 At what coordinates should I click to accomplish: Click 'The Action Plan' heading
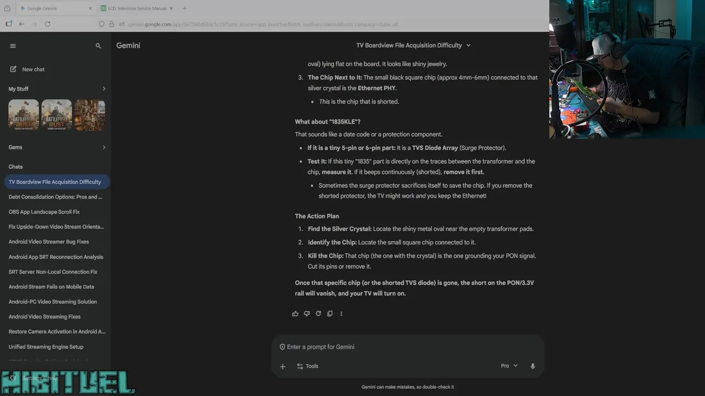pyautogui.click(x=317, y=216)
